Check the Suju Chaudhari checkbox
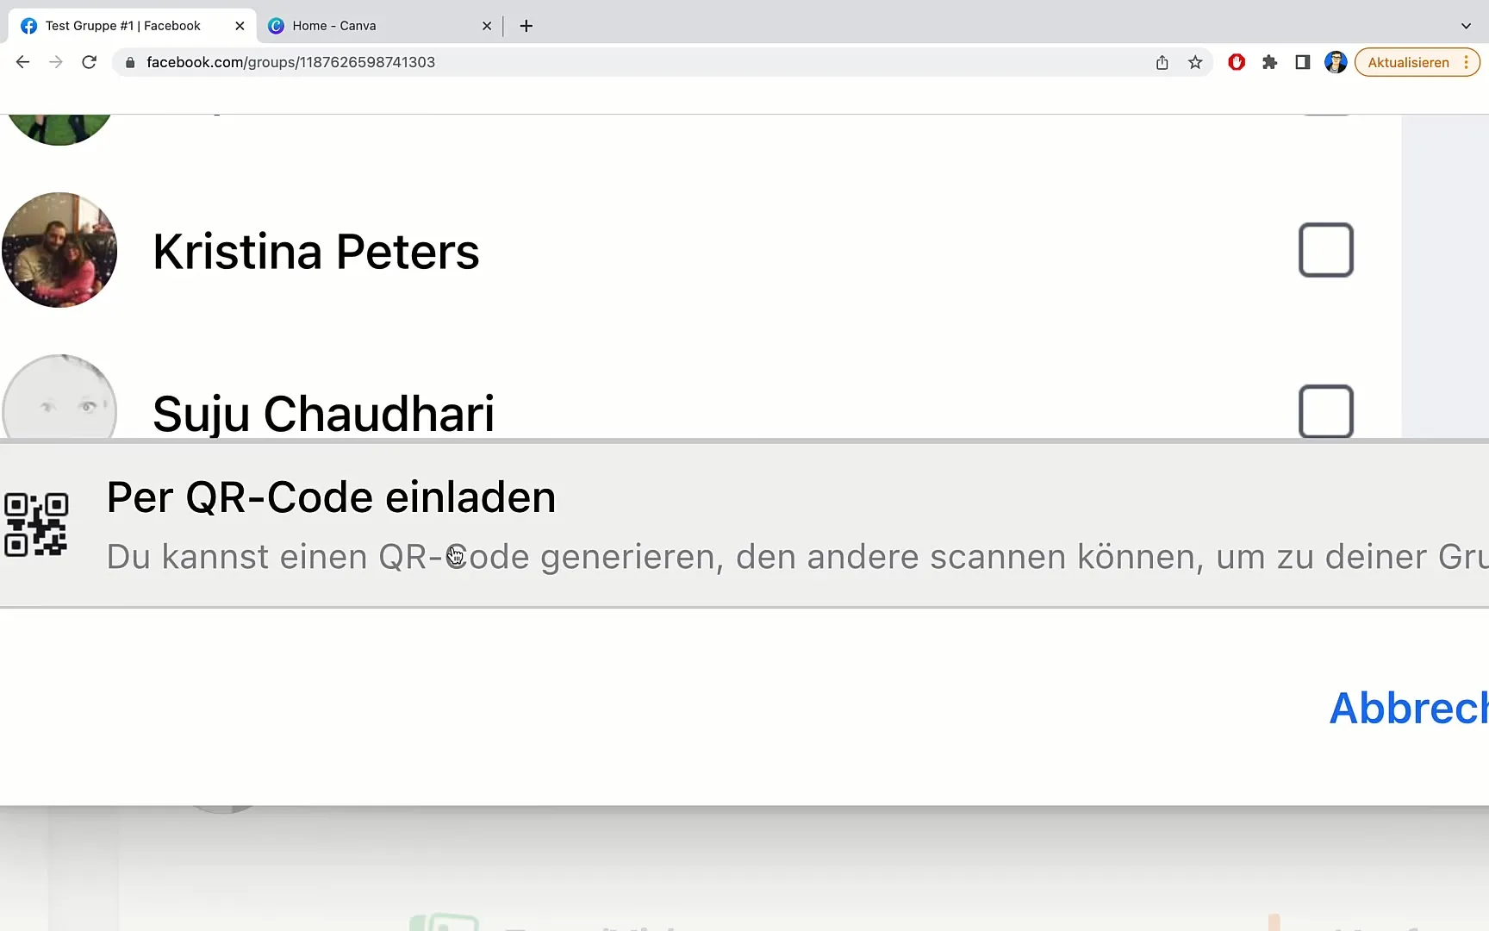Image resolution: width=1489 pixels, height=931 pixels. 1325,411
